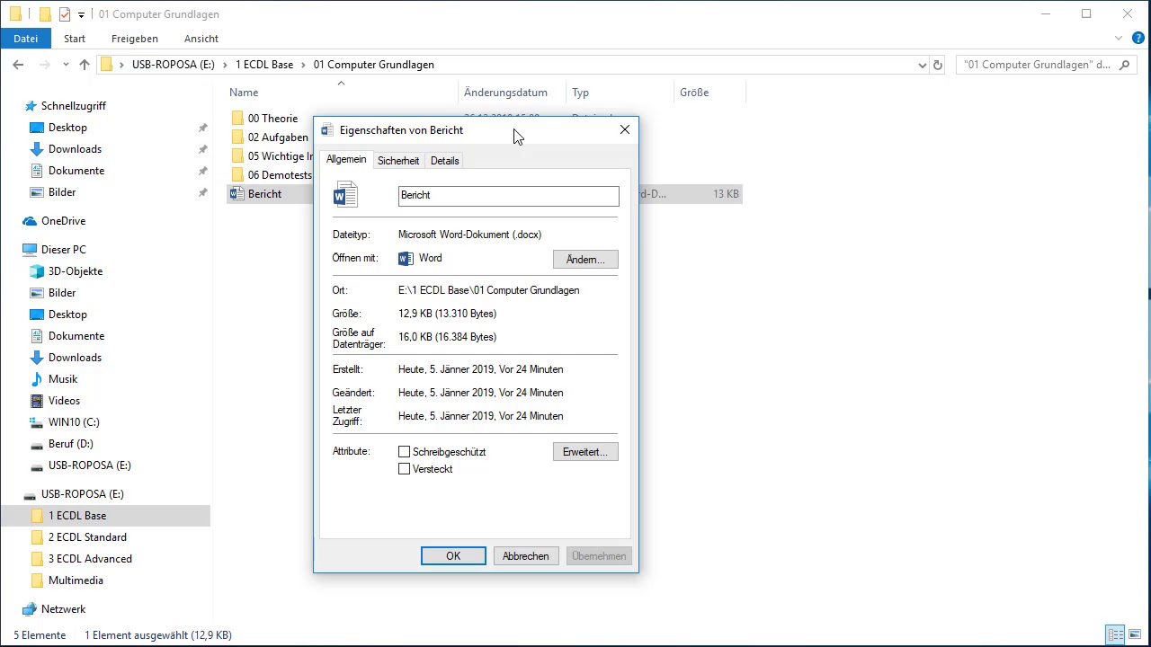Switch to the Details tab in properties
Viewport: 1151px width, 647px height.
pyautogui.click(x=445, y=161)
